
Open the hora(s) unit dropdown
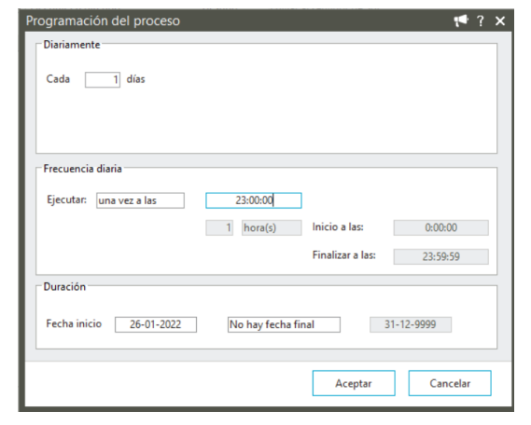[272, 227]
